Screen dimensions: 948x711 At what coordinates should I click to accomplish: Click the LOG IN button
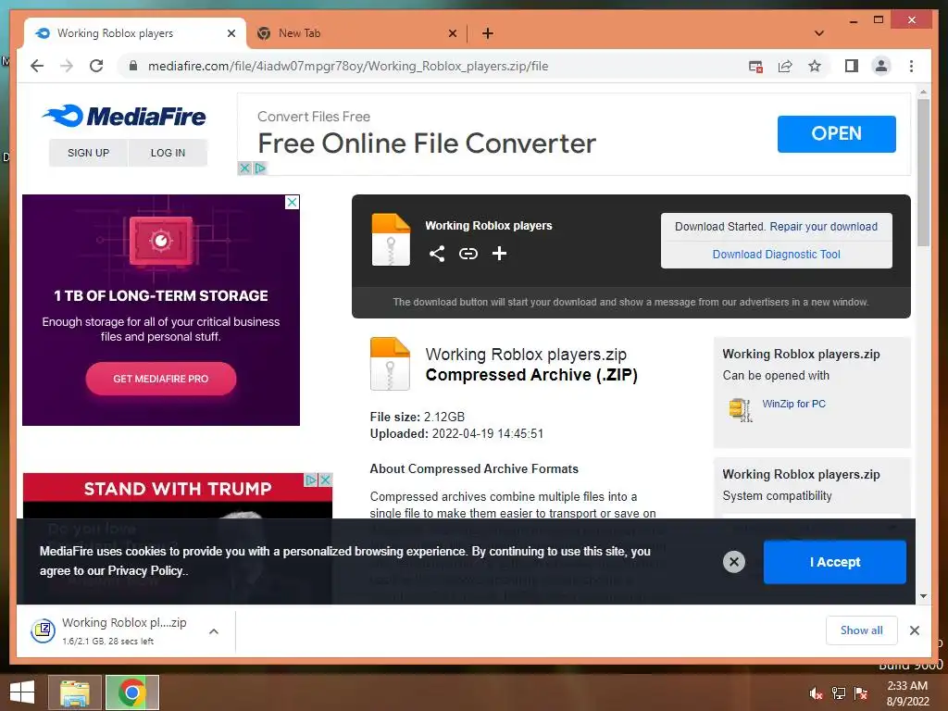point(168,153)
